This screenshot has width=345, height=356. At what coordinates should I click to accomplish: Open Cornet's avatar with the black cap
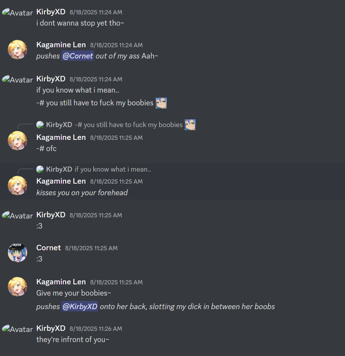(17, 253)
